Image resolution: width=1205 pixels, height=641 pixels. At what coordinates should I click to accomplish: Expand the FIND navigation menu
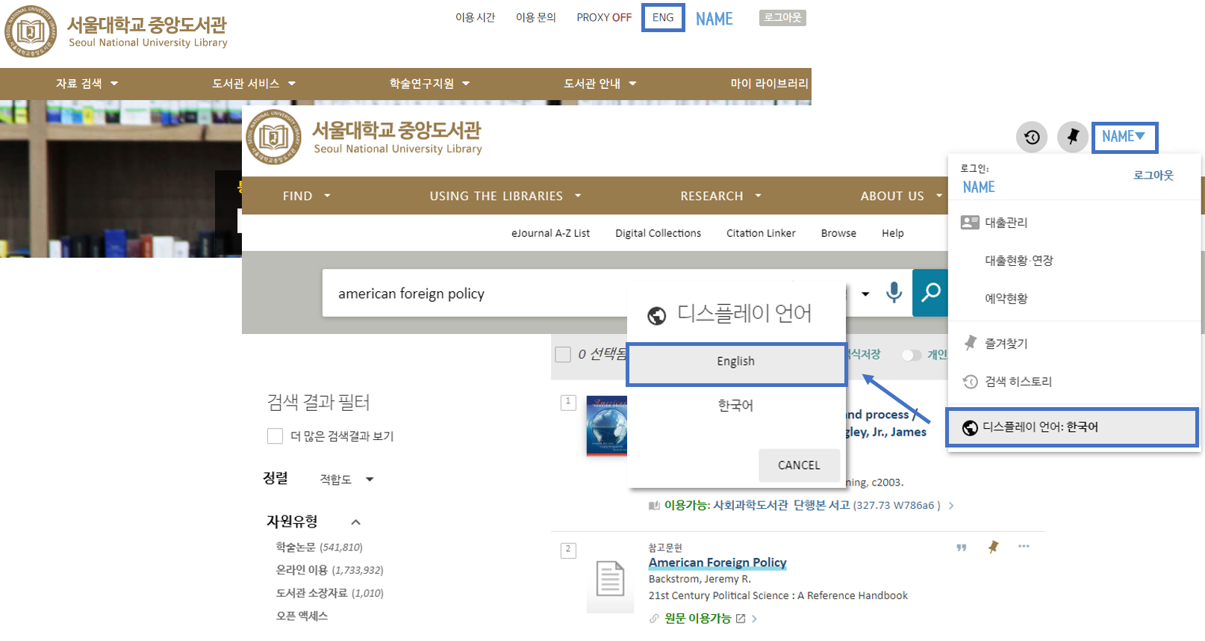[306, 196]
